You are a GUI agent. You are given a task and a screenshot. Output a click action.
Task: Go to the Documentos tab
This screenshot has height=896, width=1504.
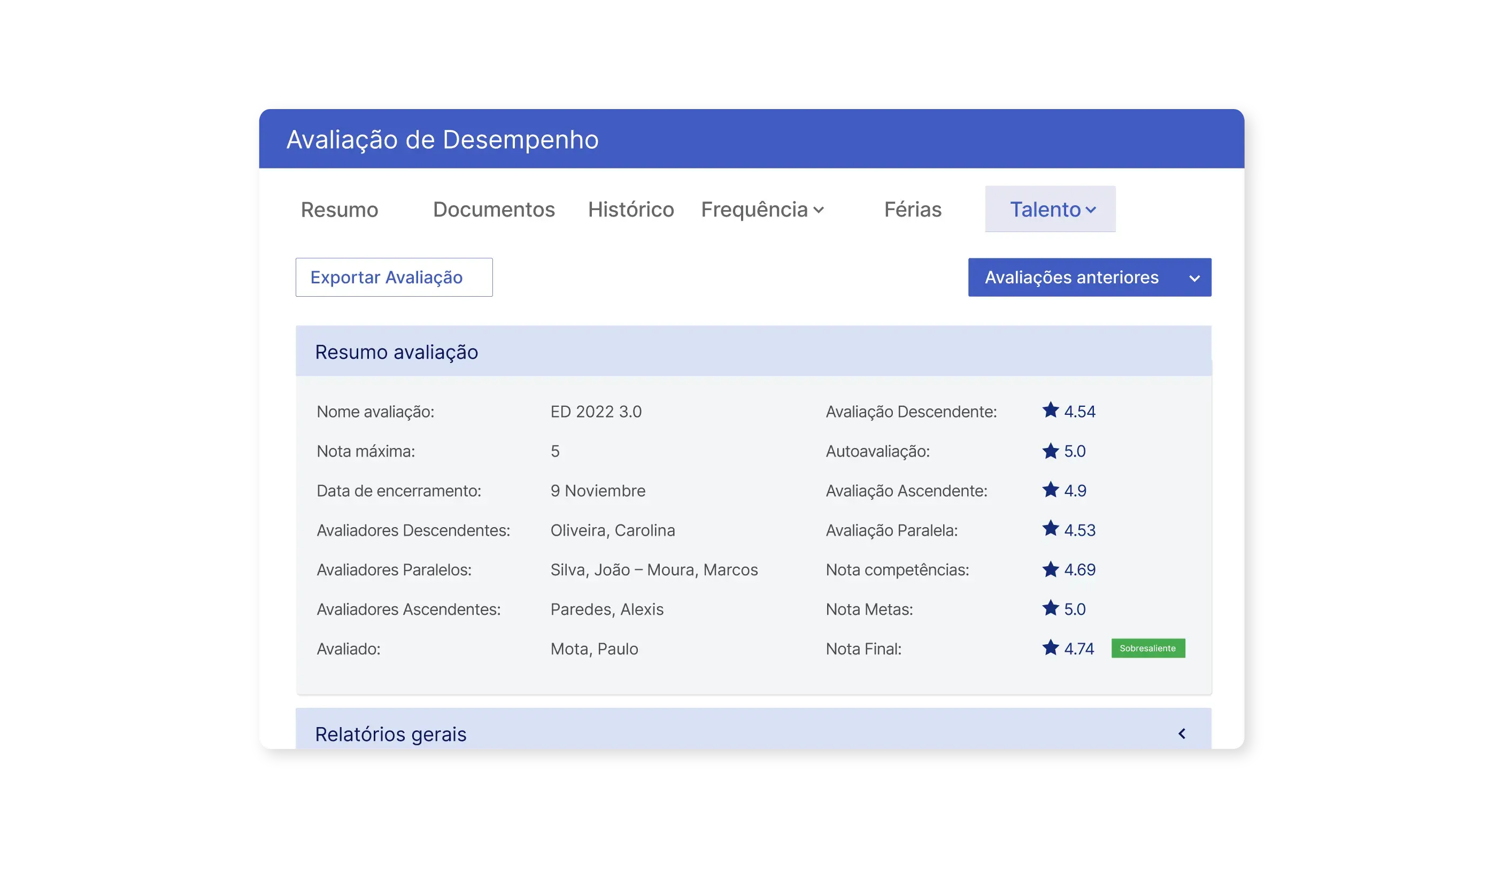coord(493,210)
